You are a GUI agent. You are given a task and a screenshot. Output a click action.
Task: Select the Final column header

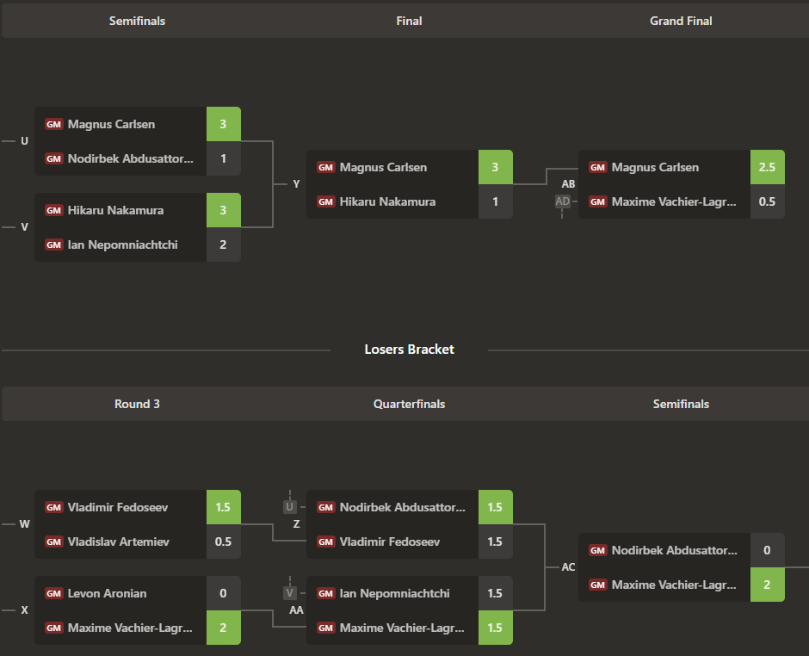click(x=409, y=21)
